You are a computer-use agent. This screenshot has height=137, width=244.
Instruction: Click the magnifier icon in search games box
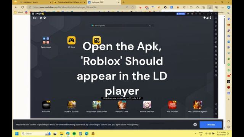[x=150, y=25]
